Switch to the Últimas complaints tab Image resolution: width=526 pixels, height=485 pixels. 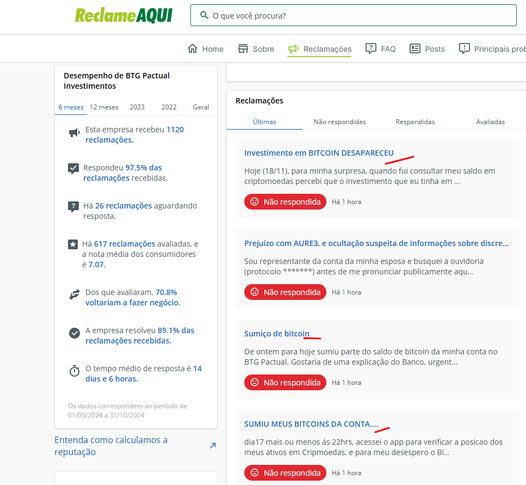pyautogui.click(x=264, y=122)
